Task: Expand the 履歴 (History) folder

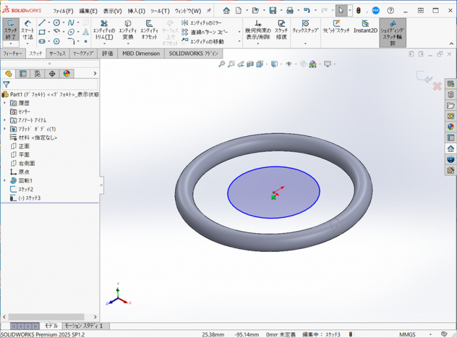Action: tap(5, 103)
